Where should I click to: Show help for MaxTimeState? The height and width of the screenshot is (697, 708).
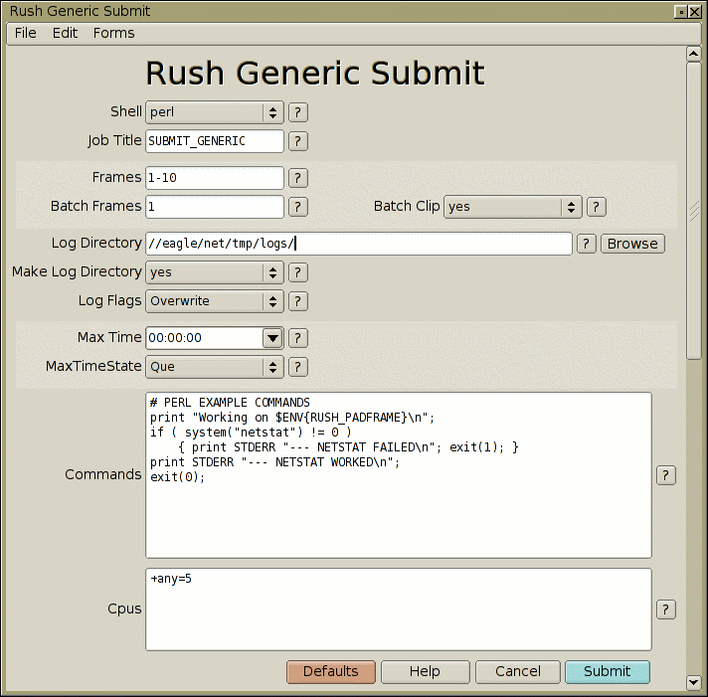point(298,367)
